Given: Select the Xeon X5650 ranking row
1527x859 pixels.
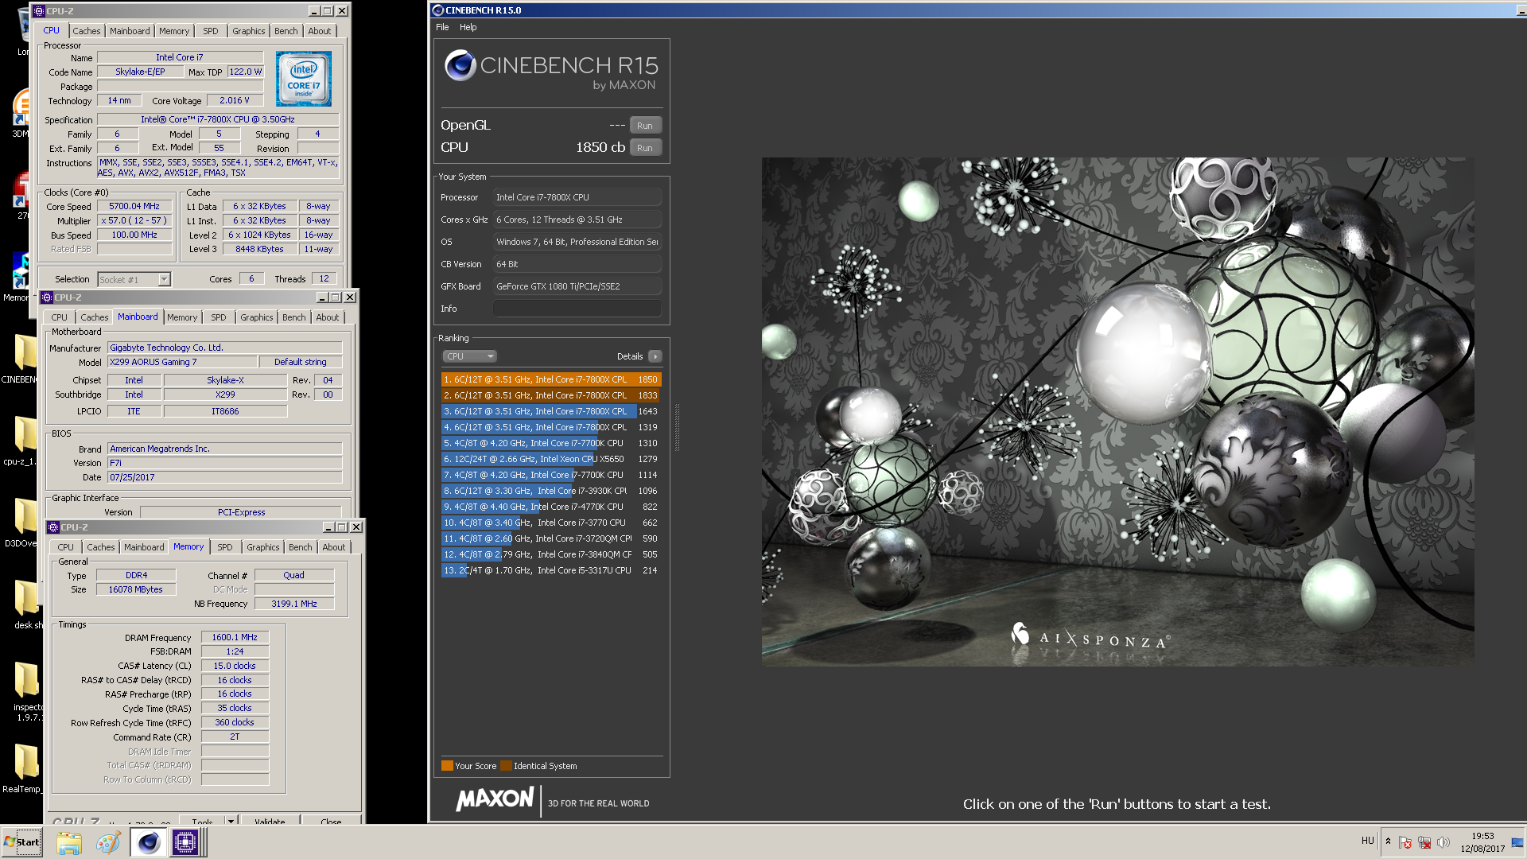Looking at the screenshot, I should click(551, 459).
